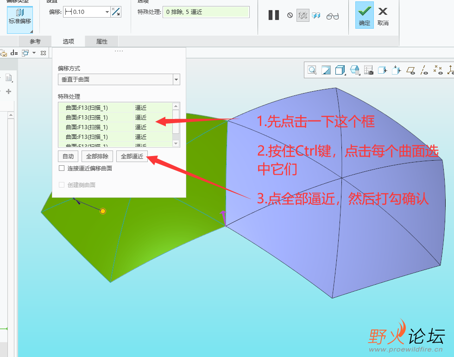Click the d= relations icon
Viewport: 454px width, 357px height.
14,53
